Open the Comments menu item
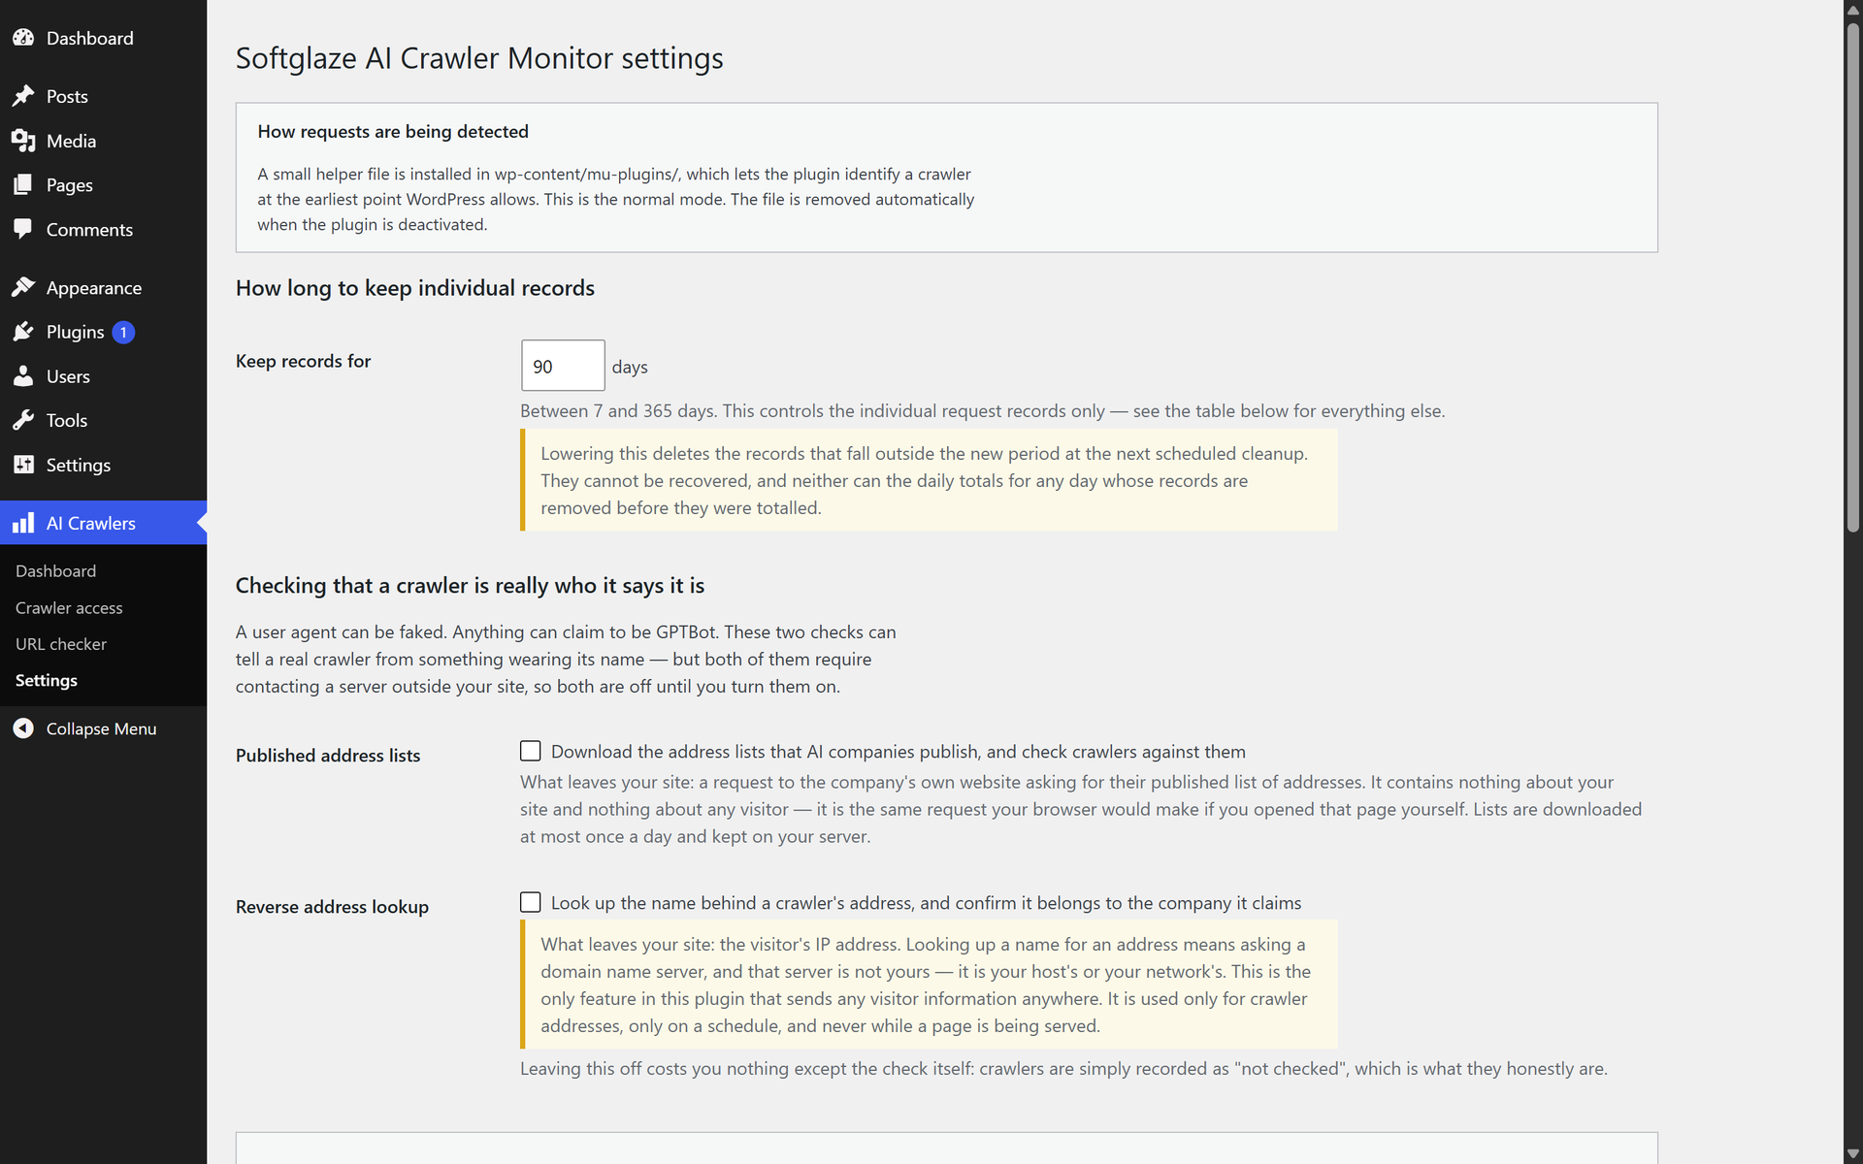The width and height of the screenshot is (1863, 1164). pos(103,229)
